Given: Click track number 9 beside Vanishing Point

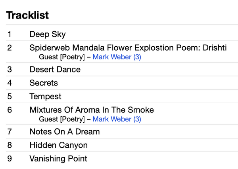Looking at the screenshot, I should coord(10,159).
